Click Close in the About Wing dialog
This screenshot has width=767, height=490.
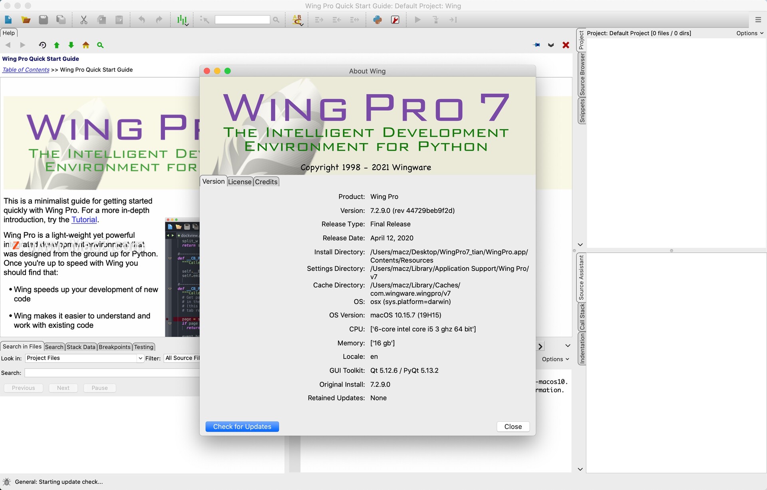click(x=513, y=427)
